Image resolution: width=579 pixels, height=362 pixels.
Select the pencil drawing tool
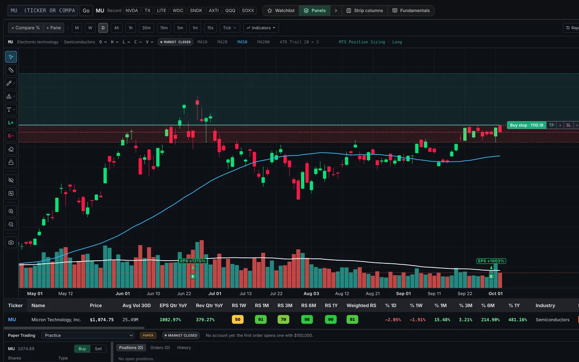click(x=9, y=83)
